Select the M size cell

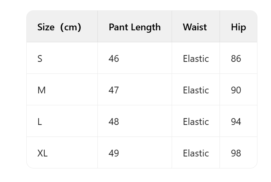pyautogui.click(x=42, y=90)
